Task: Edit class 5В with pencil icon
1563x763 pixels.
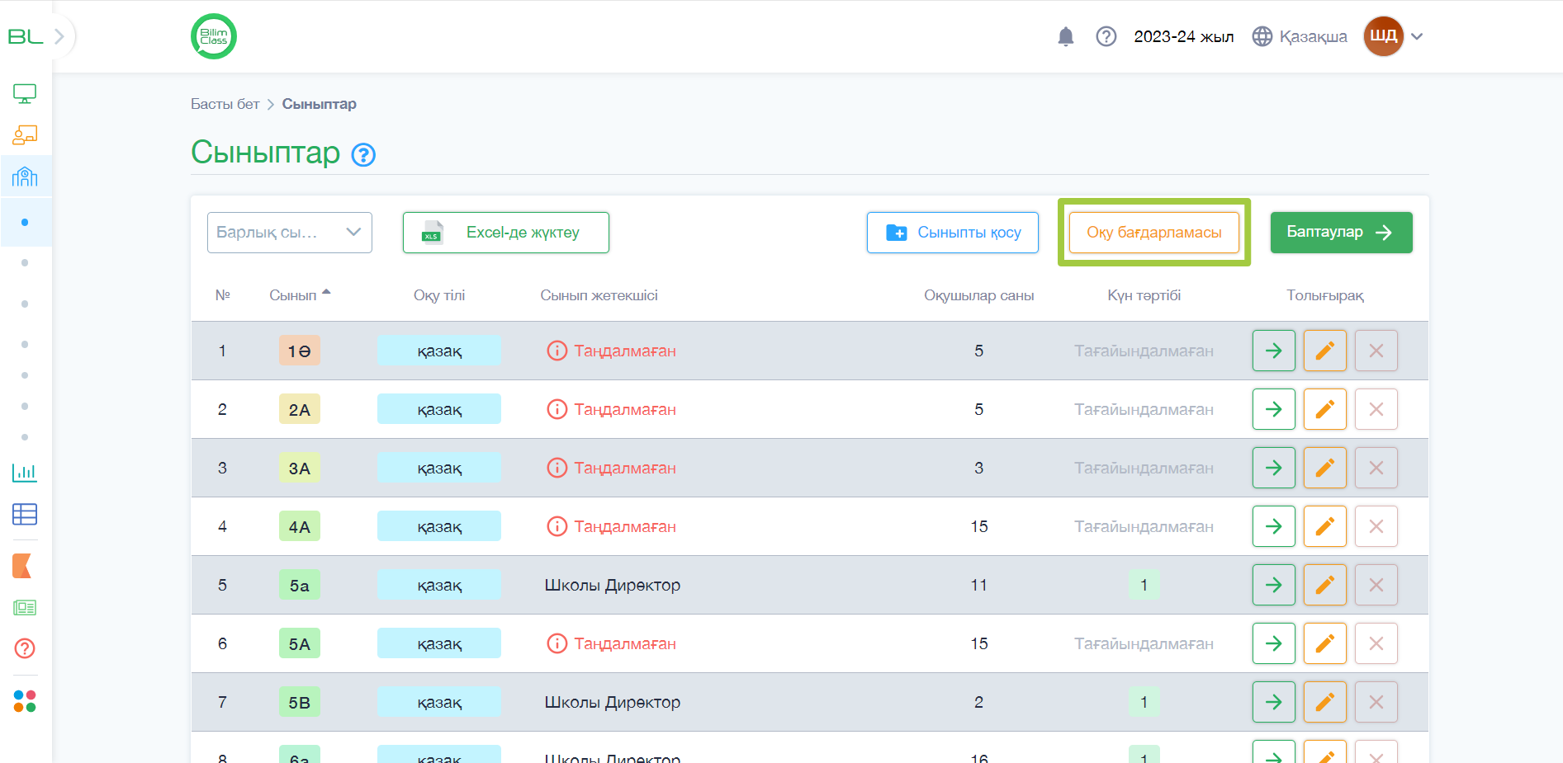Action: (x=1325, y=702)
